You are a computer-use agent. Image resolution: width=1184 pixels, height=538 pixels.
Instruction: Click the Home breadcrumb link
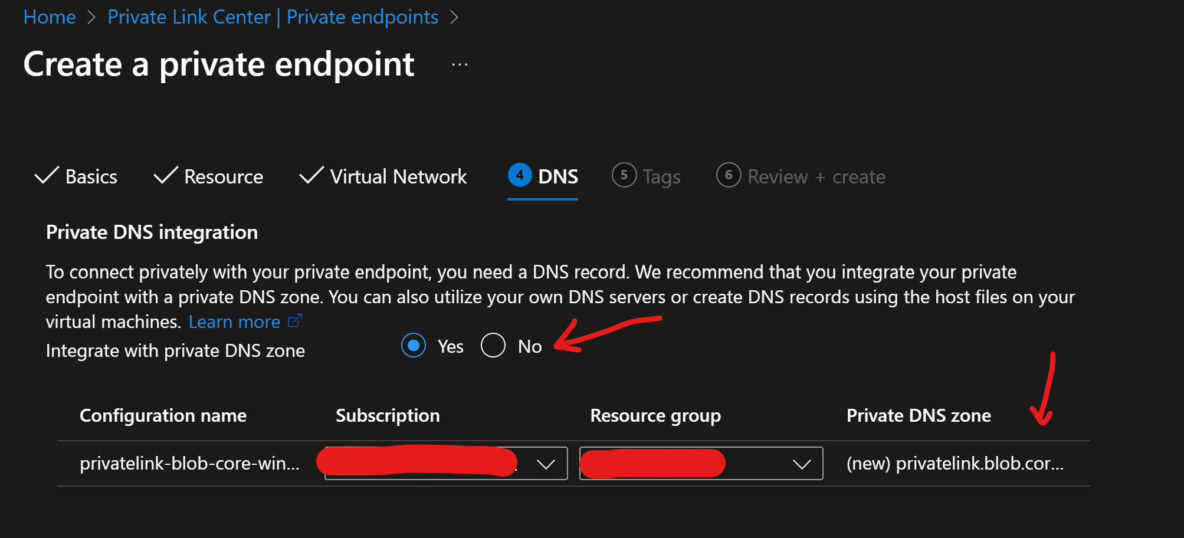pos(49,17)
